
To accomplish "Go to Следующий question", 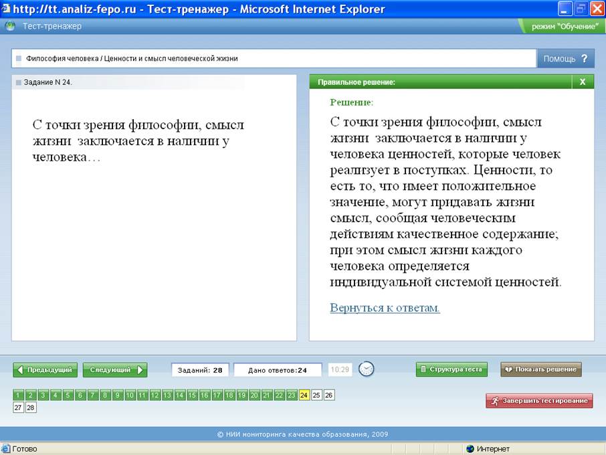I will click(115, 370).
